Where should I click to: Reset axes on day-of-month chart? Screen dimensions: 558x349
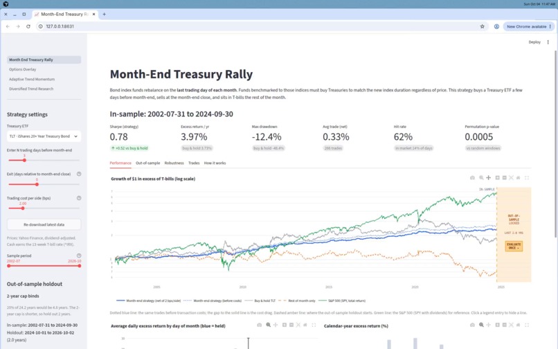(305, 325)
